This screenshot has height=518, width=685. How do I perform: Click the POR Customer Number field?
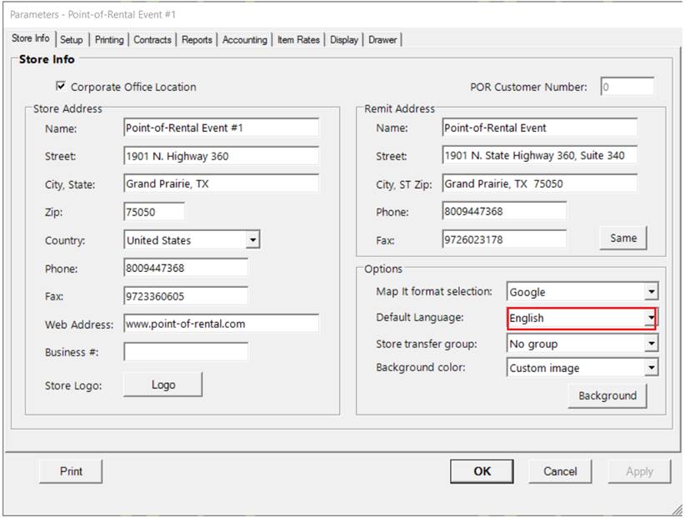click(x=627, y=87)
